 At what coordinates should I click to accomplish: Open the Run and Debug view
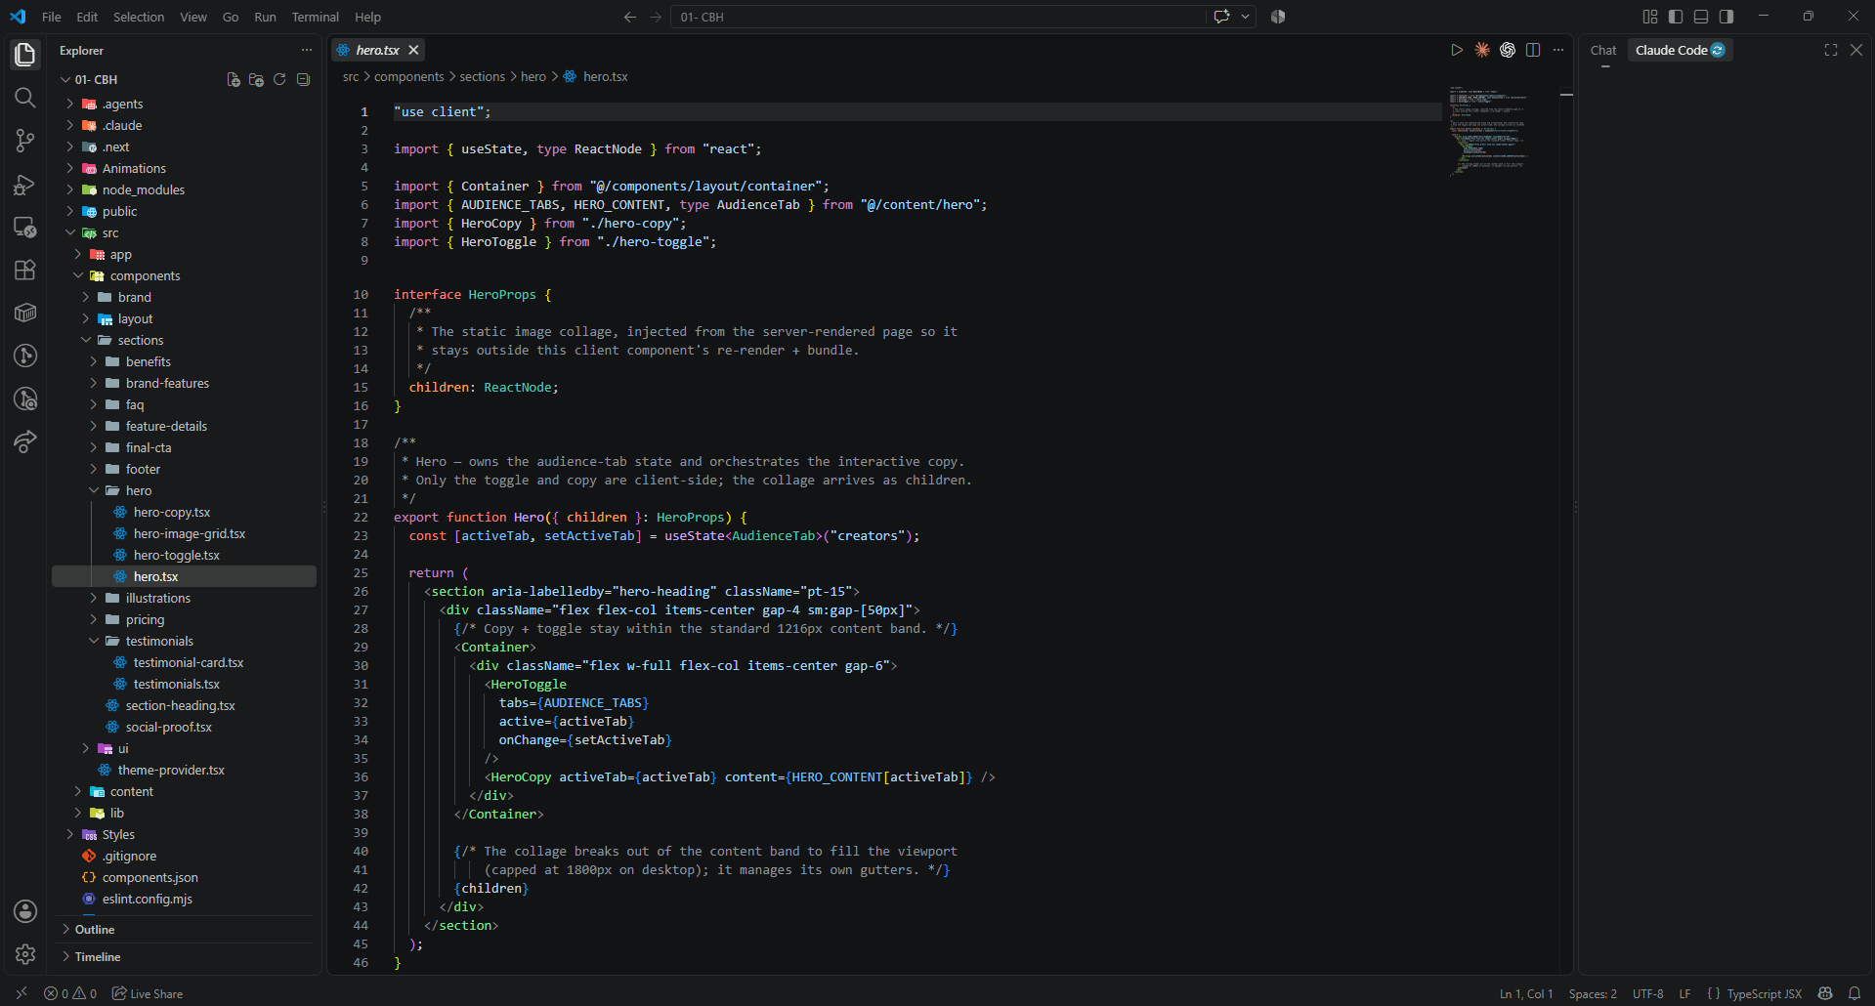click(x=25, y=184)
